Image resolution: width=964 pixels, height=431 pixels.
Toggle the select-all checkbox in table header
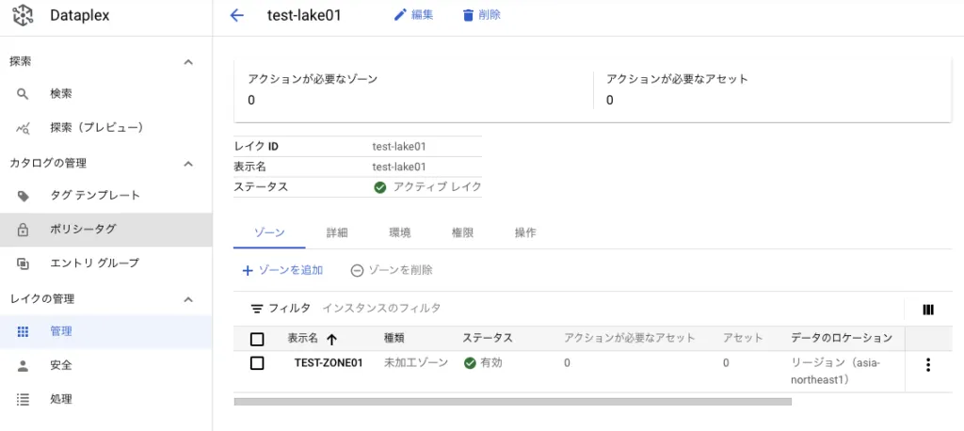point(257,339)
